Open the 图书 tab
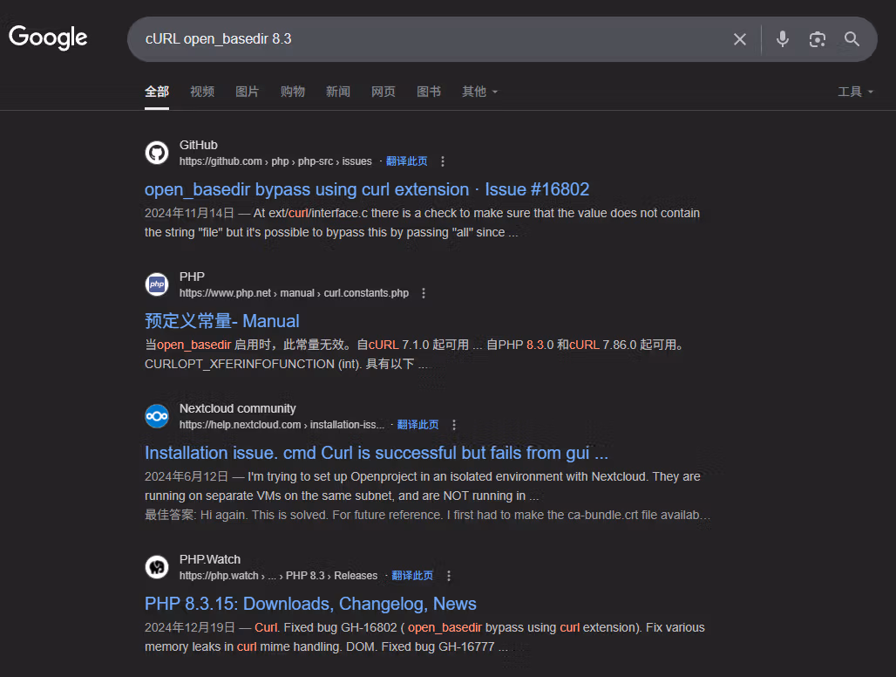Image resolution: width=896 pixels, height=677 pixels. click(x=429, y=92)
